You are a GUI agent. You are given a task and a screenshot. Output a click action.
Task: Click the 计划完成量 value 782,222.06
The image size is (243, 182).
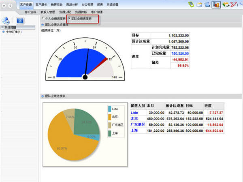(180, 47)
